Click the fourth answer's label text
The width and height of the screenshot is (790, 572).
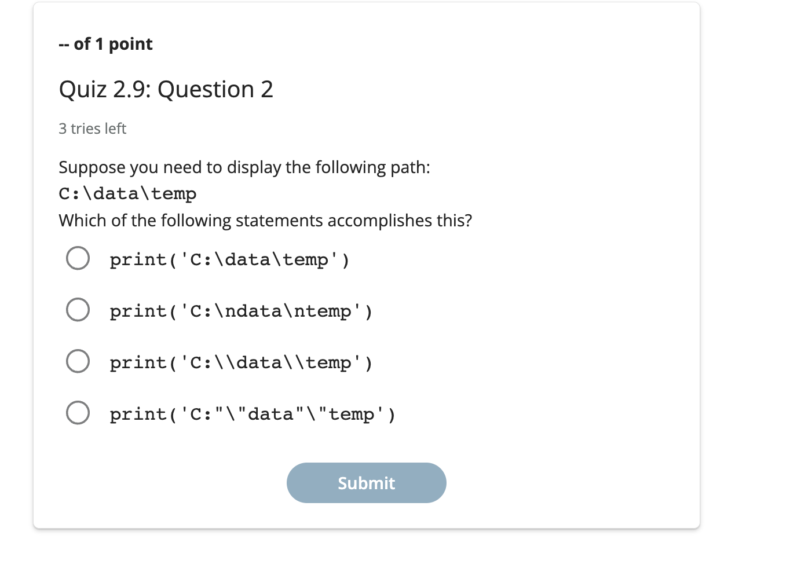pos(252,414)
